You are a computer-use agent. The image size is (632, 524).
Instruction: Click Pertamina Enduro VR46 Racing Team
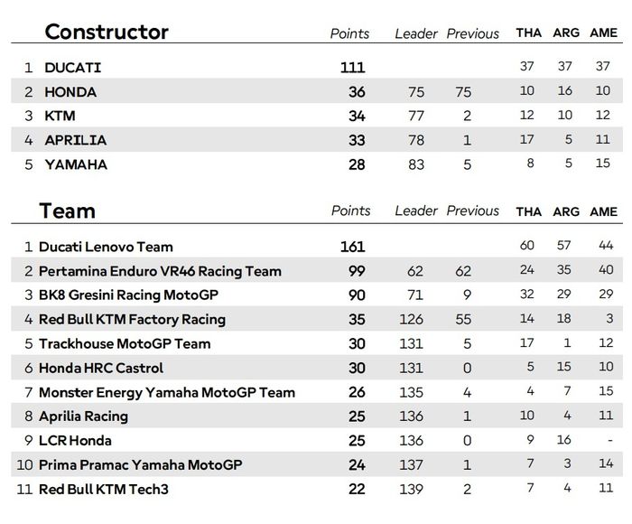tap(160, 271)
